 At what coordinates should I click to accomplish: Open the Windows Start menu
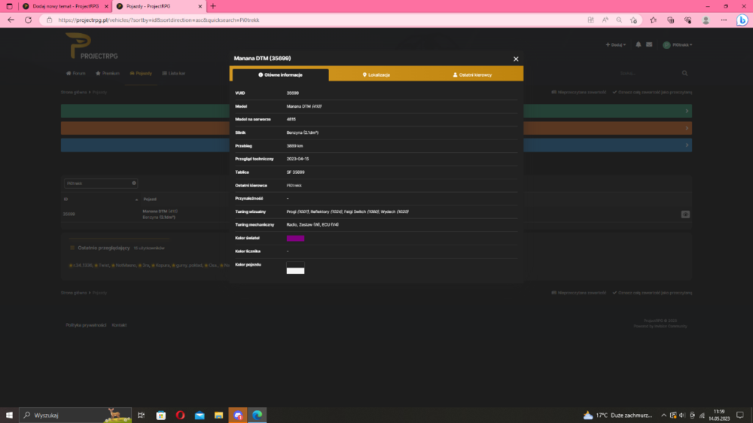[9, 415]
